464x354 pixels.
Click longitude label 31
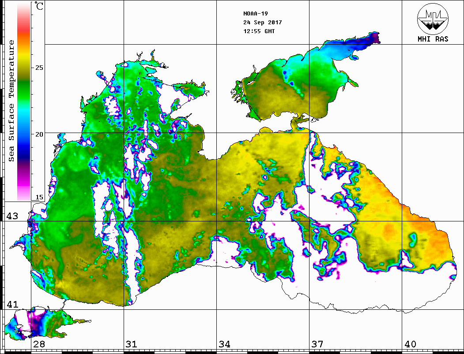pyautogui.click(x=132, y=344)
